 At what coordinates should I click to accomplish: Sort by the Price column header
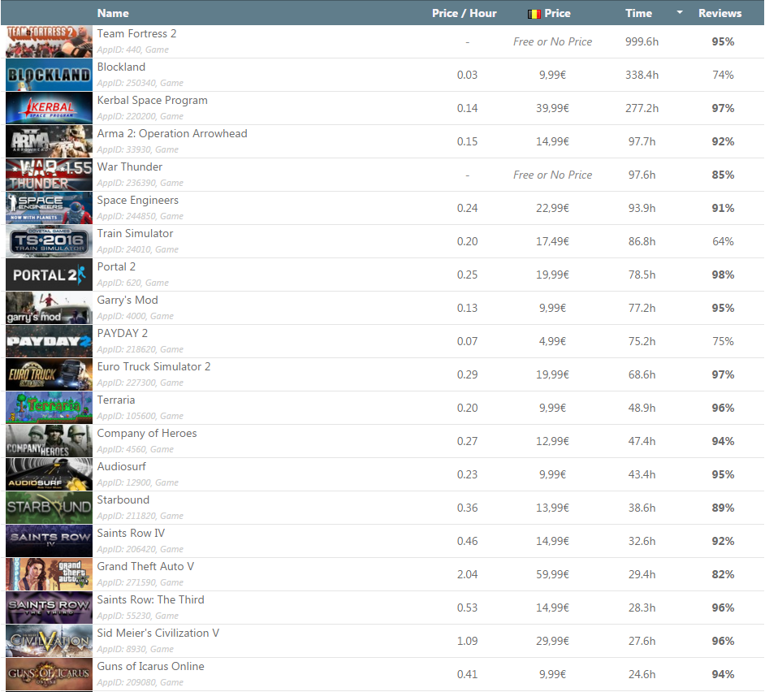557,13
